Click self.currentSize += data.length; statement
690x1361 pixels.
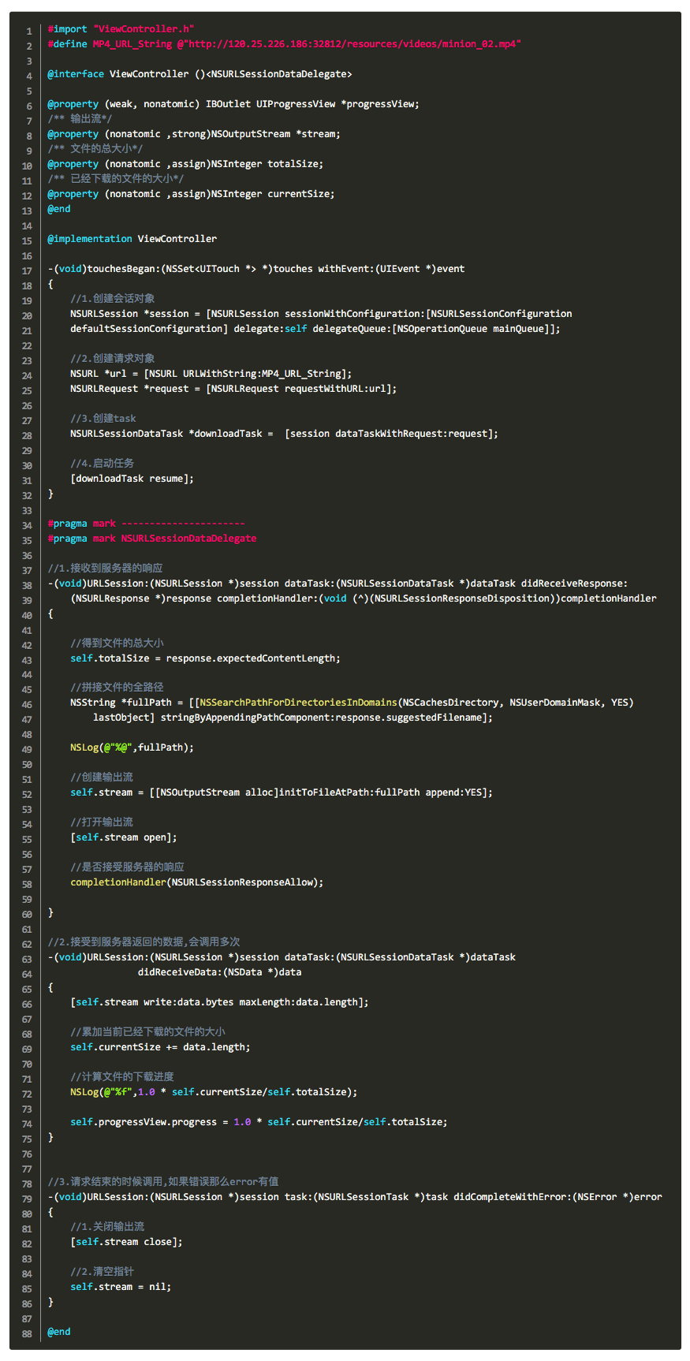click(160, 1047)
